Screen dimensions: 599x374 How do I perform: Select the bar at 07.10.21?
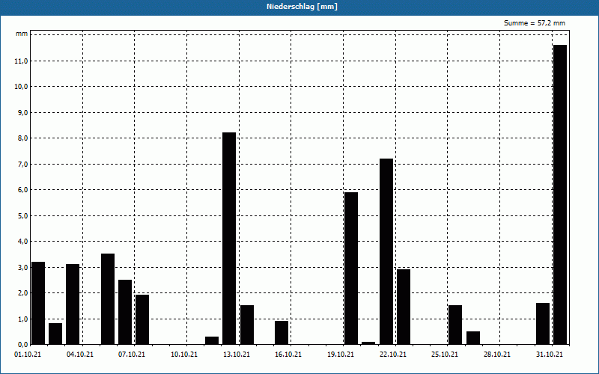click(142, 319)
